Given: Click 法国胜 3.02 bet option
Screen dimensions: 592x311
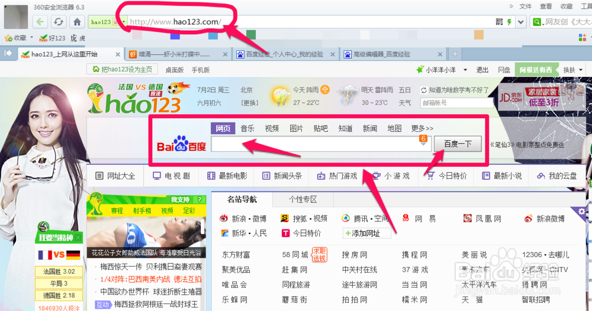Looking at the screenshot, I should pyautogui.click(x=59, y=271).
